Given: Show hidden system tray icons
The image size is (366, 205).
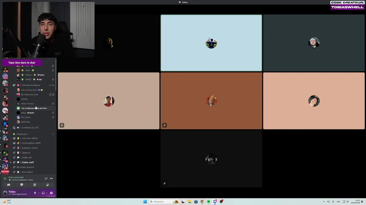Looking at the screenshot, I should tap(324, 202).
